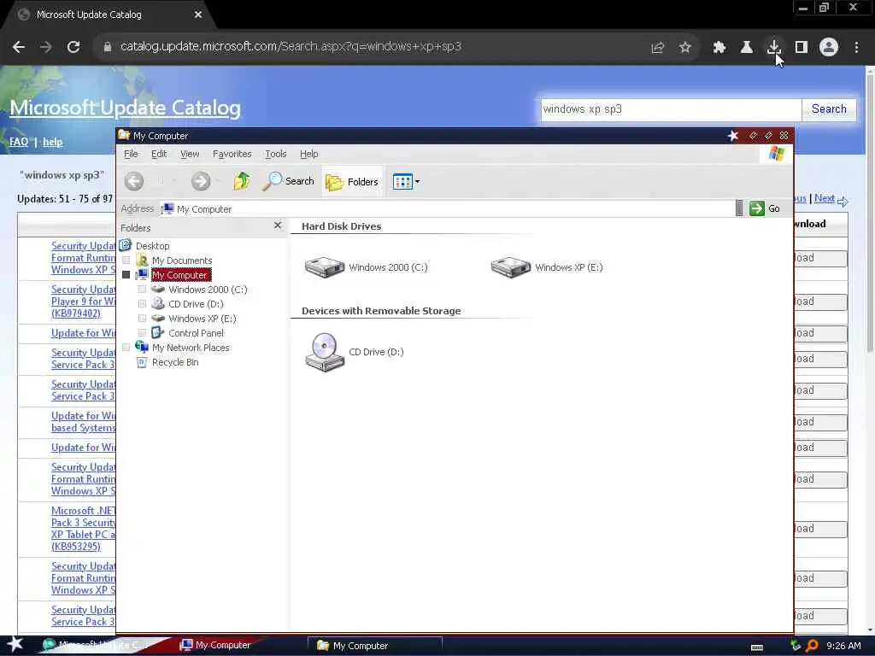This screenshot has width=875, height=656.
Task: Collapse My Computer tree node
Action: (126, 275)
